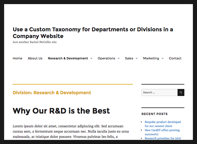Image resolution: width=197 pixels, height=144 pixels.
Task: Select Sales in the navigation menu
Action: coord(129,58)
